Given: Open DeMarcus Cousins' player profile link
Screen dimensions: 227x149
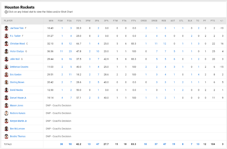Looking at the screenshot, I should [19, 67].
